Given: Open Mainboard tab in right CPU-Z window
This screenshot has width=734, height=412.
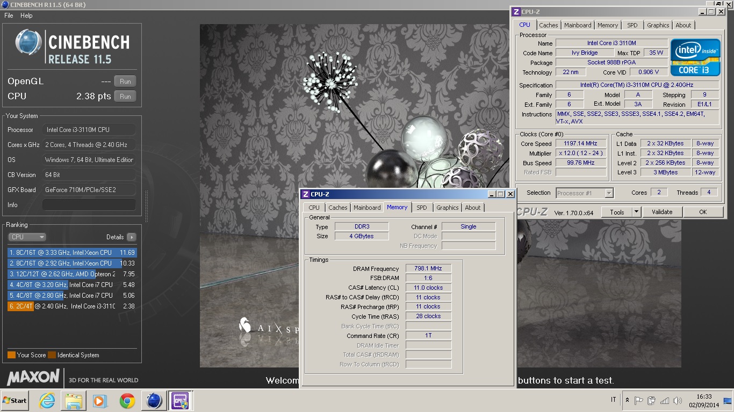Looking at the screenshot, I should [578, 25].
